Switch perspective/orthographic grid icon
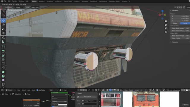190x107 pixels. [x=166, y=32]
